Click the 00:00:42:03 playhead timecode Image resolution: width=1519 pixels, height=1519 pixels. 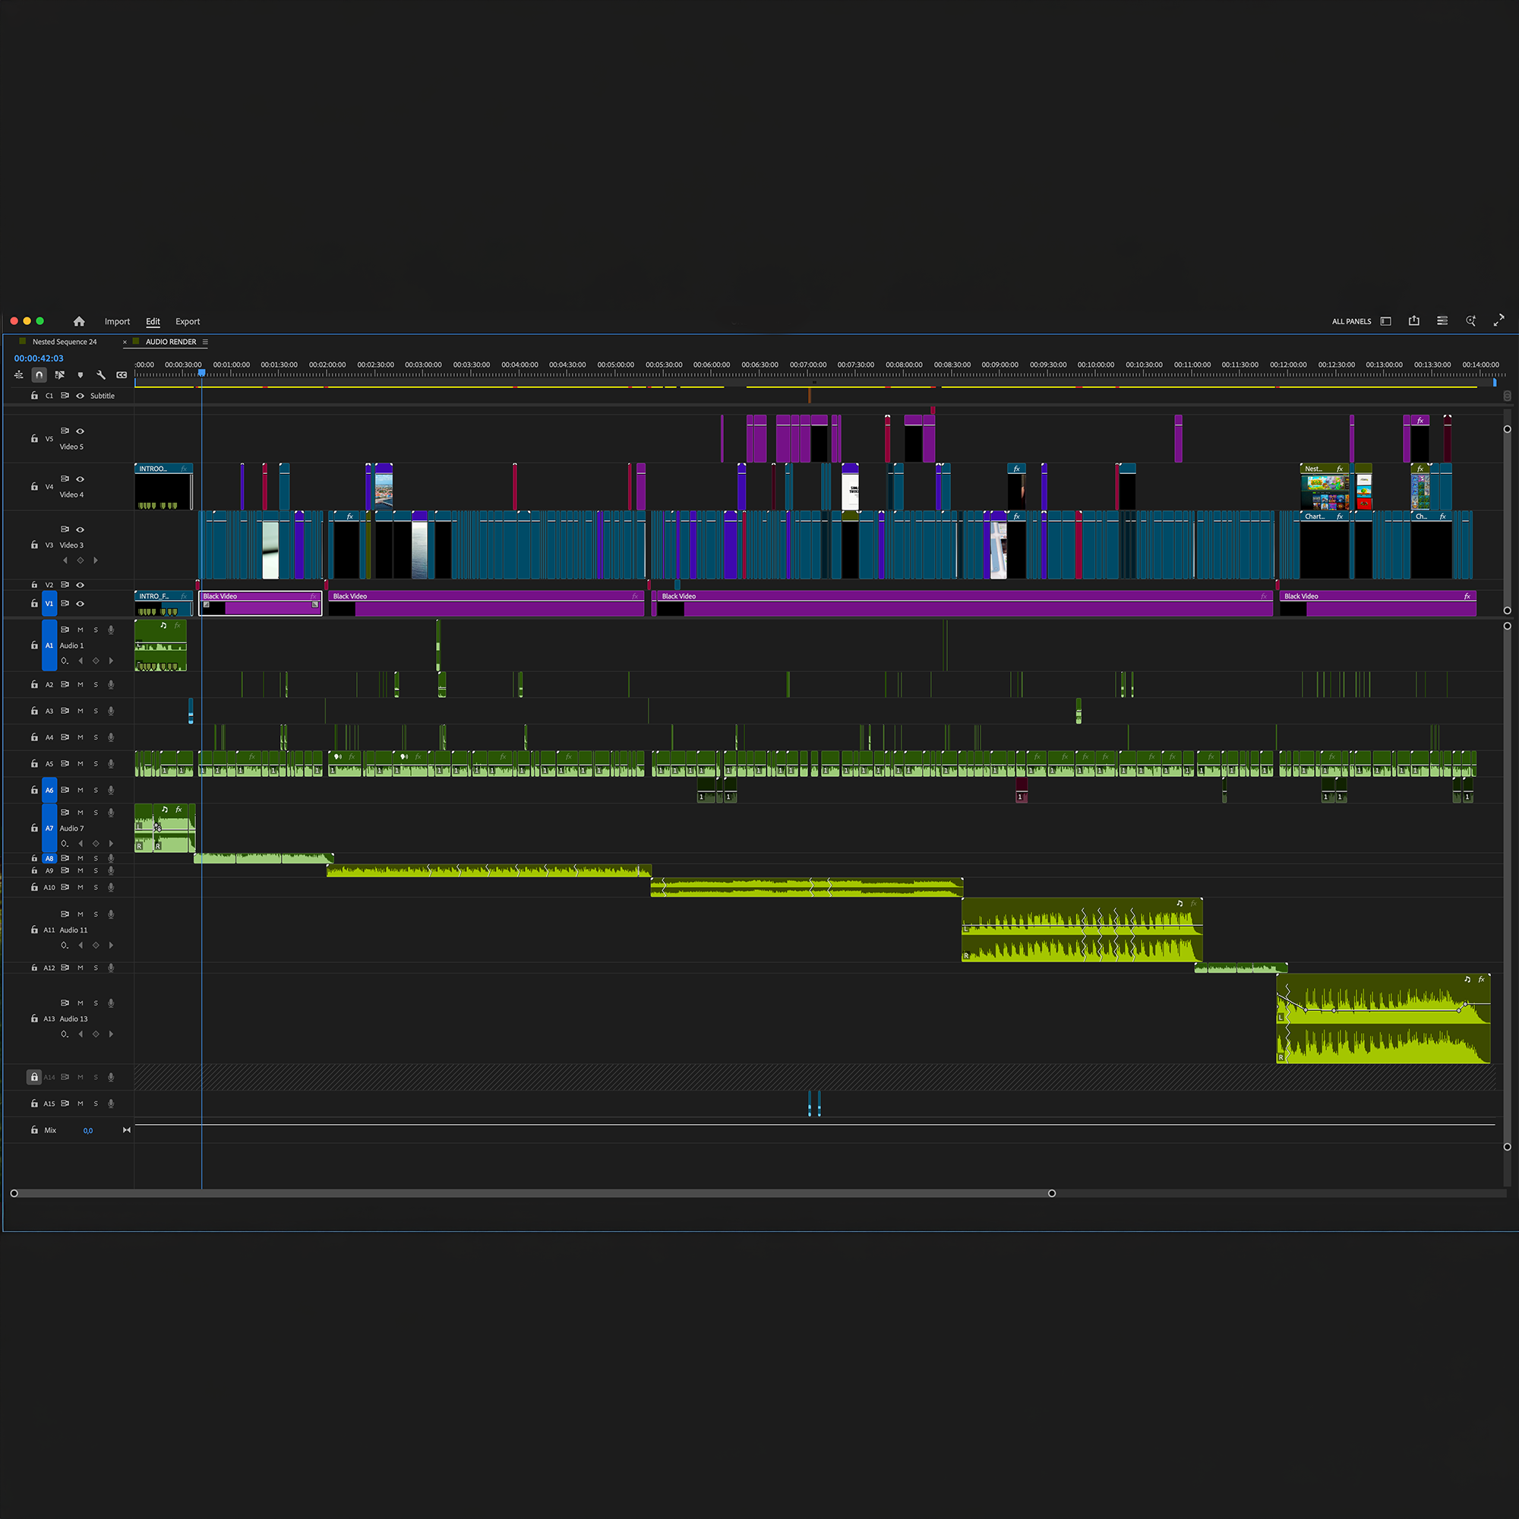39,358
